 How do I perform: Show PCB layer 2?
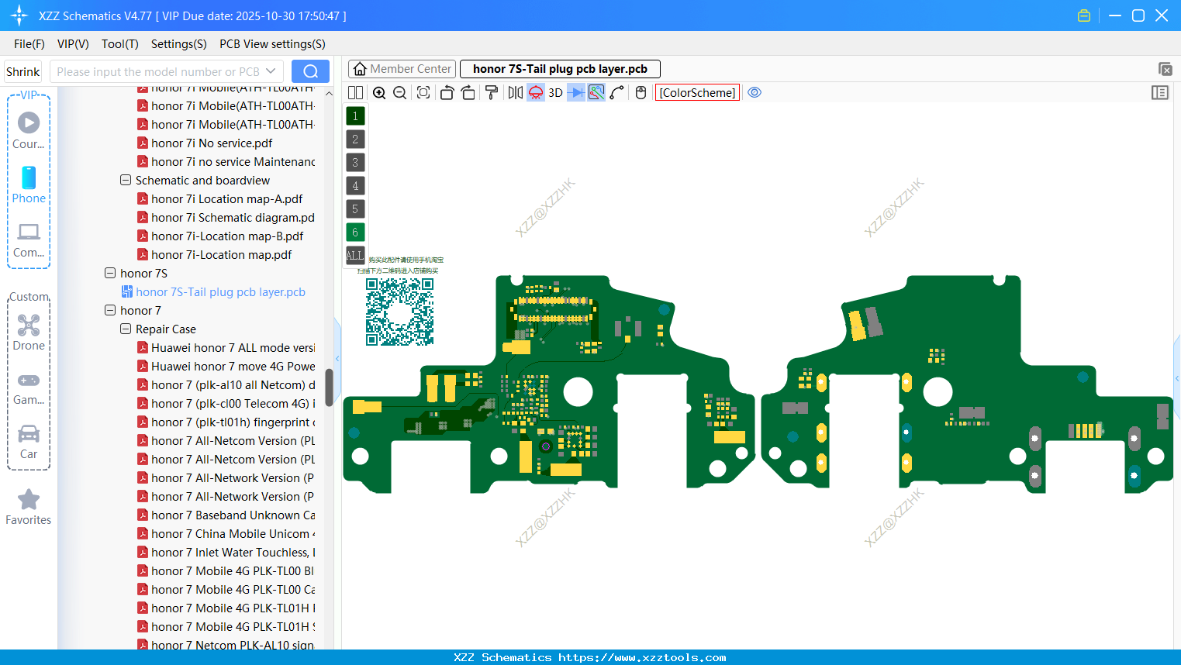[x=355, y=140]
